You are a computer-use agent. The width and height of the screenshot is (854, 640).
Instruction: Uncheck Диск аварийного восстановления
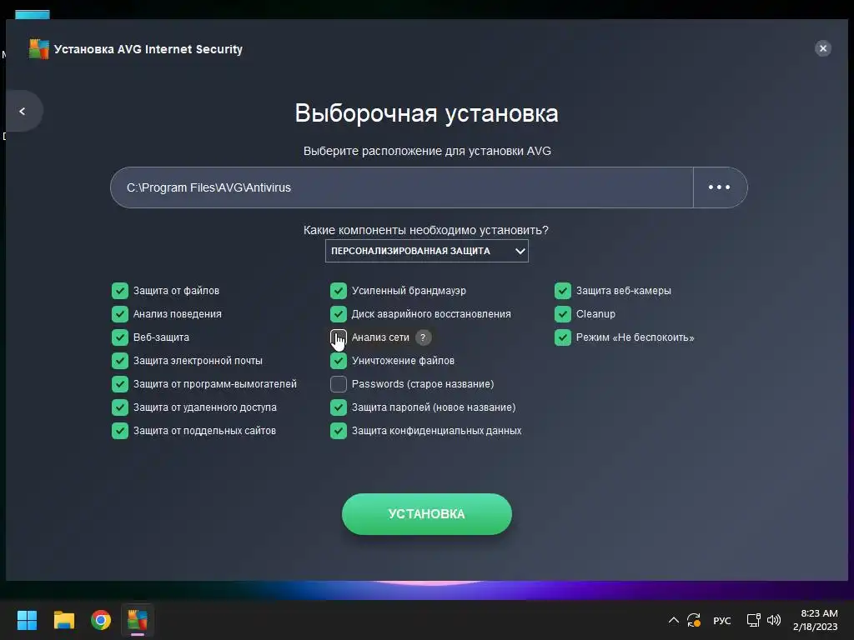pyautogui.click(x=339, y=314)
